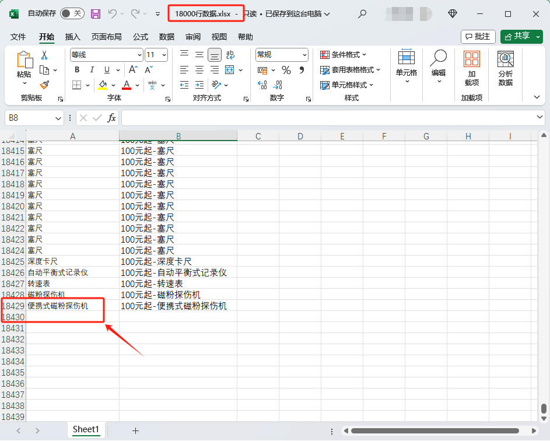Open the 数据 ribbon tab
Screen dimensions: 550x441
click(x=166, y=36)
